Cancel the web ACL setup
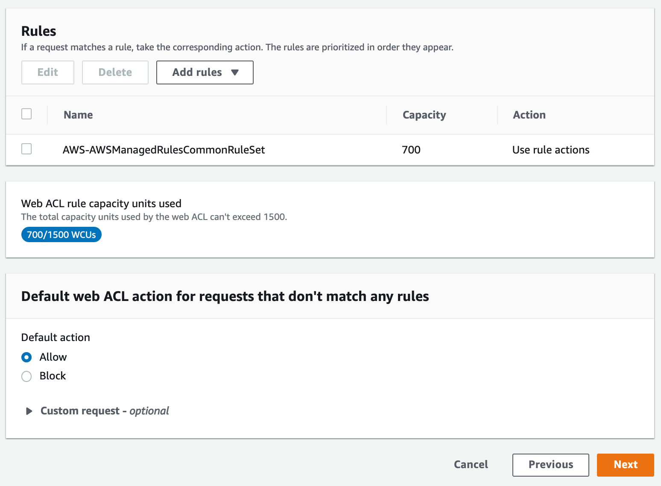Screen dimensions: 661x486 coord(471,465)
